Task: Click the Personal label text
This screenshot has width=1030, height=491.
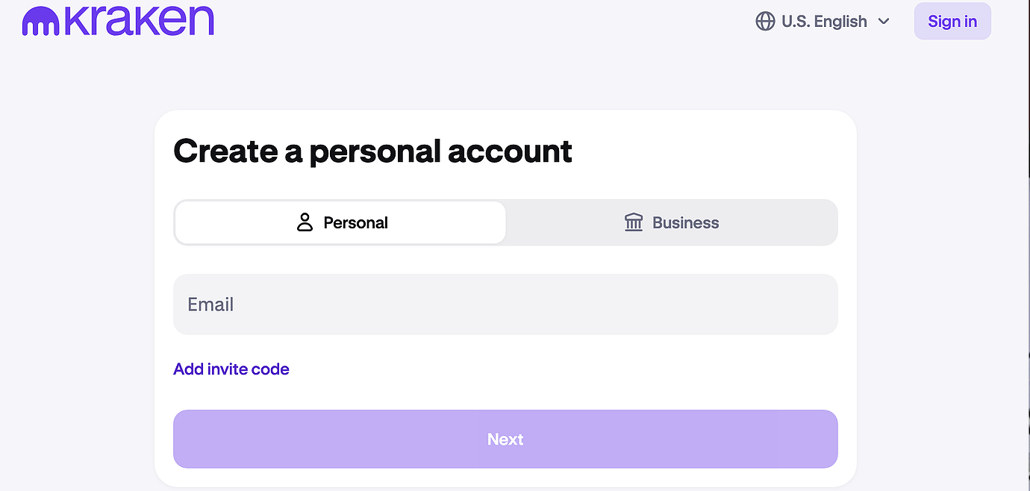Action: click(355, 222)
